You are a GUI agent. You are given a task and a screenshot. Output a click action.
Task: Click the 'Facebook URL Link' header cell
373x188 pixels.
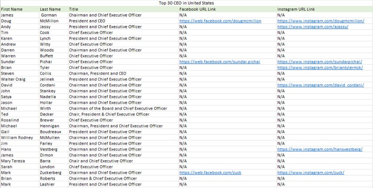click(x=197, y=9)
